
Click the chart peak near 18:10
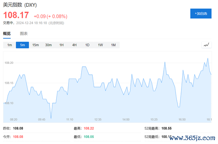[208, 58]
